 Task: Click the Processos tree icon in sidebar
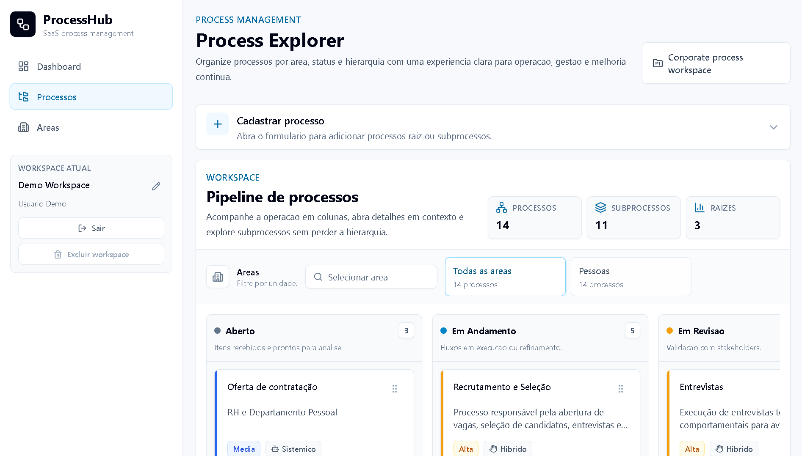tap(23, 97)
